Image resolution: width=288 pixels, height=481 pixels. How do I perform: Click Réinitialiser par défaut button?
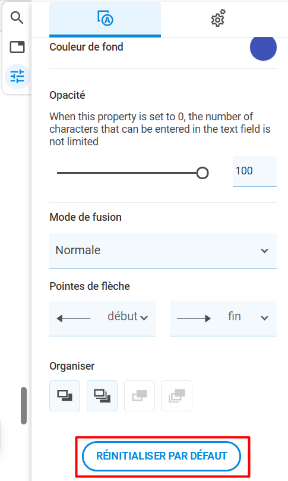[162, 456]
